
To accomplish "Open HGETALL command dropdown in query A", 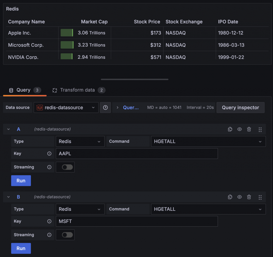I will point(208,141).
